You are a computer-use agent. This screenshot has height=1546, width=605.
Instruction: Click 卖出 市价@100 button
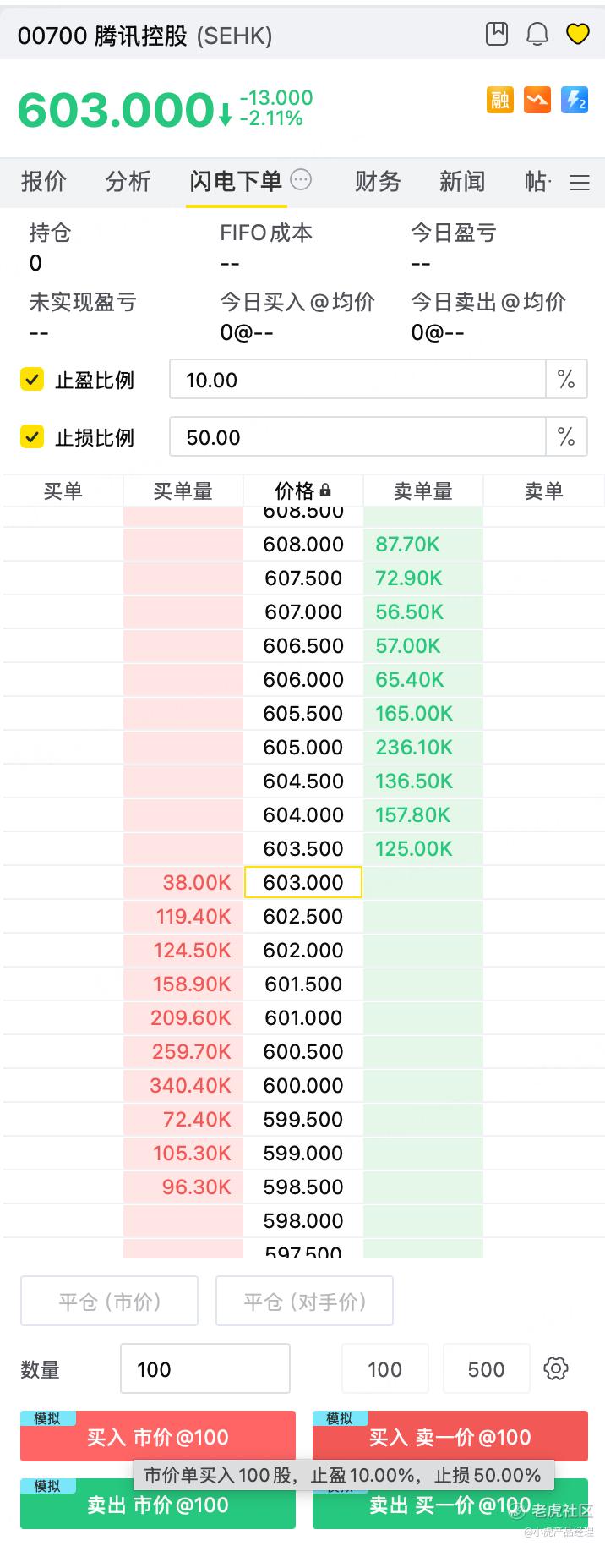[158, 1505]
